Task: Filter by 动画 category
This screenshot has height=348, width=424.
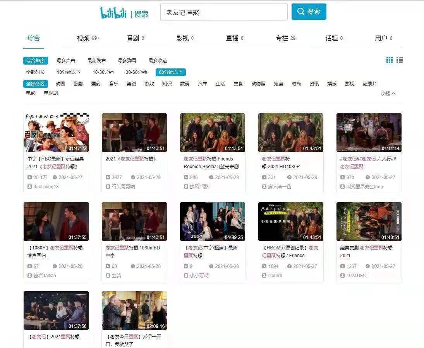Action: [x=60, y=84]
